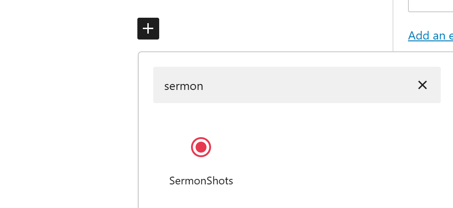Click the red circular record-style icon
Screen dimensions: 453x208
point(201,147)
